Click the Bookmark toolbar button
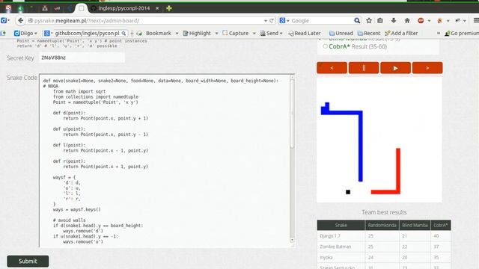The image size is (479, 269). 154,33
